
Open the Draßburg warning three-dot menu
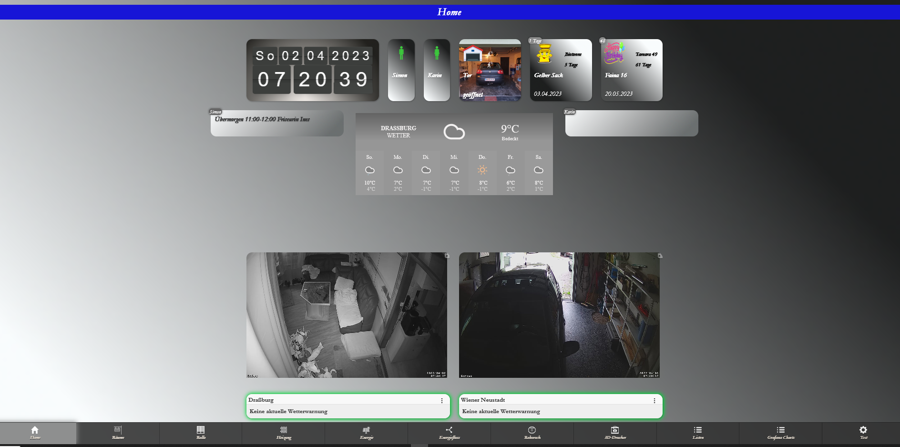(x=442, y=401)
